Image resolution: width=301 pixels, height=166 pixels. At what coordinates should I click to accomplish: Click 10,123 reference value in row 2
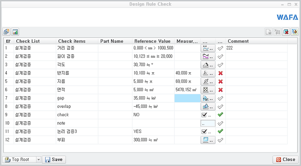pyautogui.click(x=153, y=56)
